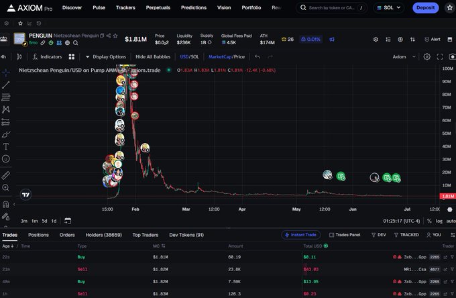Open the watchlist star in the header
456x298 pixels.
(x=449, y=8)
